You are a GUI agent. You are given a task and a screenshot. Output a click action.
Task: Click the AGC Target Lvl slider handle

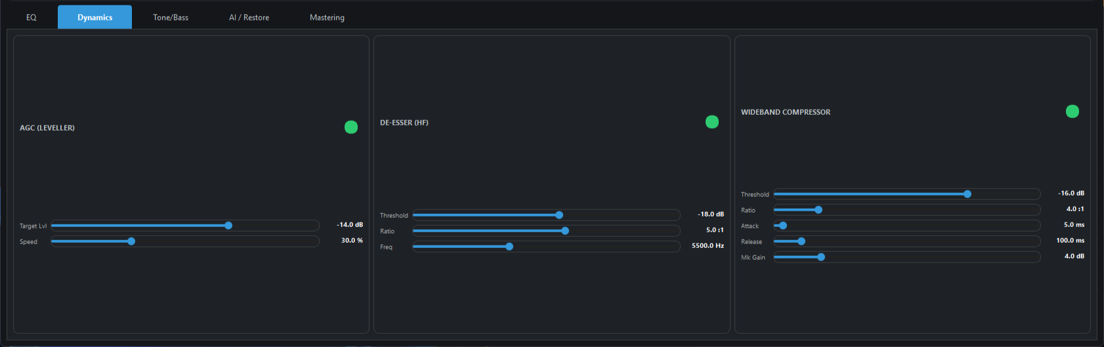pyautogui.click(x=228, y=226)
